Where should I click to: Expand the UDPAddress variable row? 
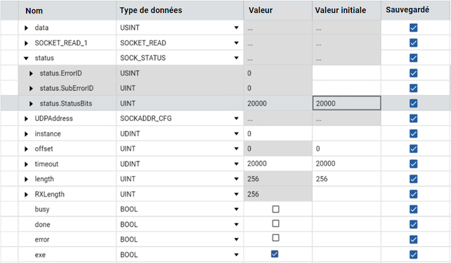(x=26, y=119)
